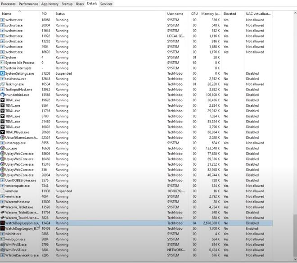Image resolution: width=297 pixels, height=263 pixels.
Task: Click svchost.exe with PID 18068
Action: [x=14, y=20]
